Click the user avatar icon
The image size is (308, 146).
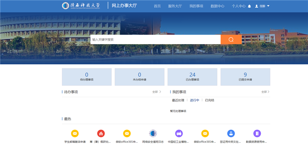(x=257, y=6)
